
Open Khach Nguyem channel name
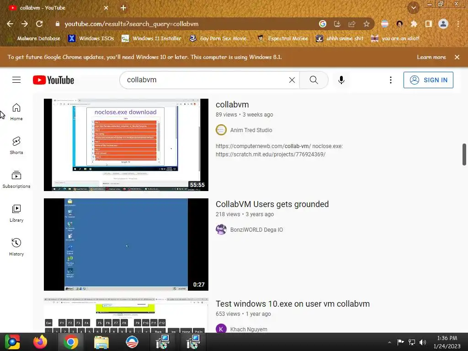click(x=249, y=330)
